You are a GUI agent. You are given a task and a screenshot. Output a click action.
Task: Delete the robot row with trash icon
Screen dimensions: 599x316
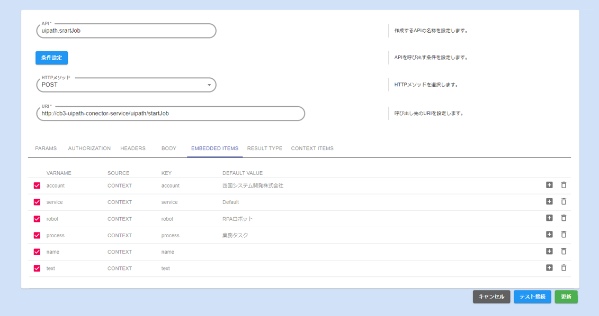point(564,218)
